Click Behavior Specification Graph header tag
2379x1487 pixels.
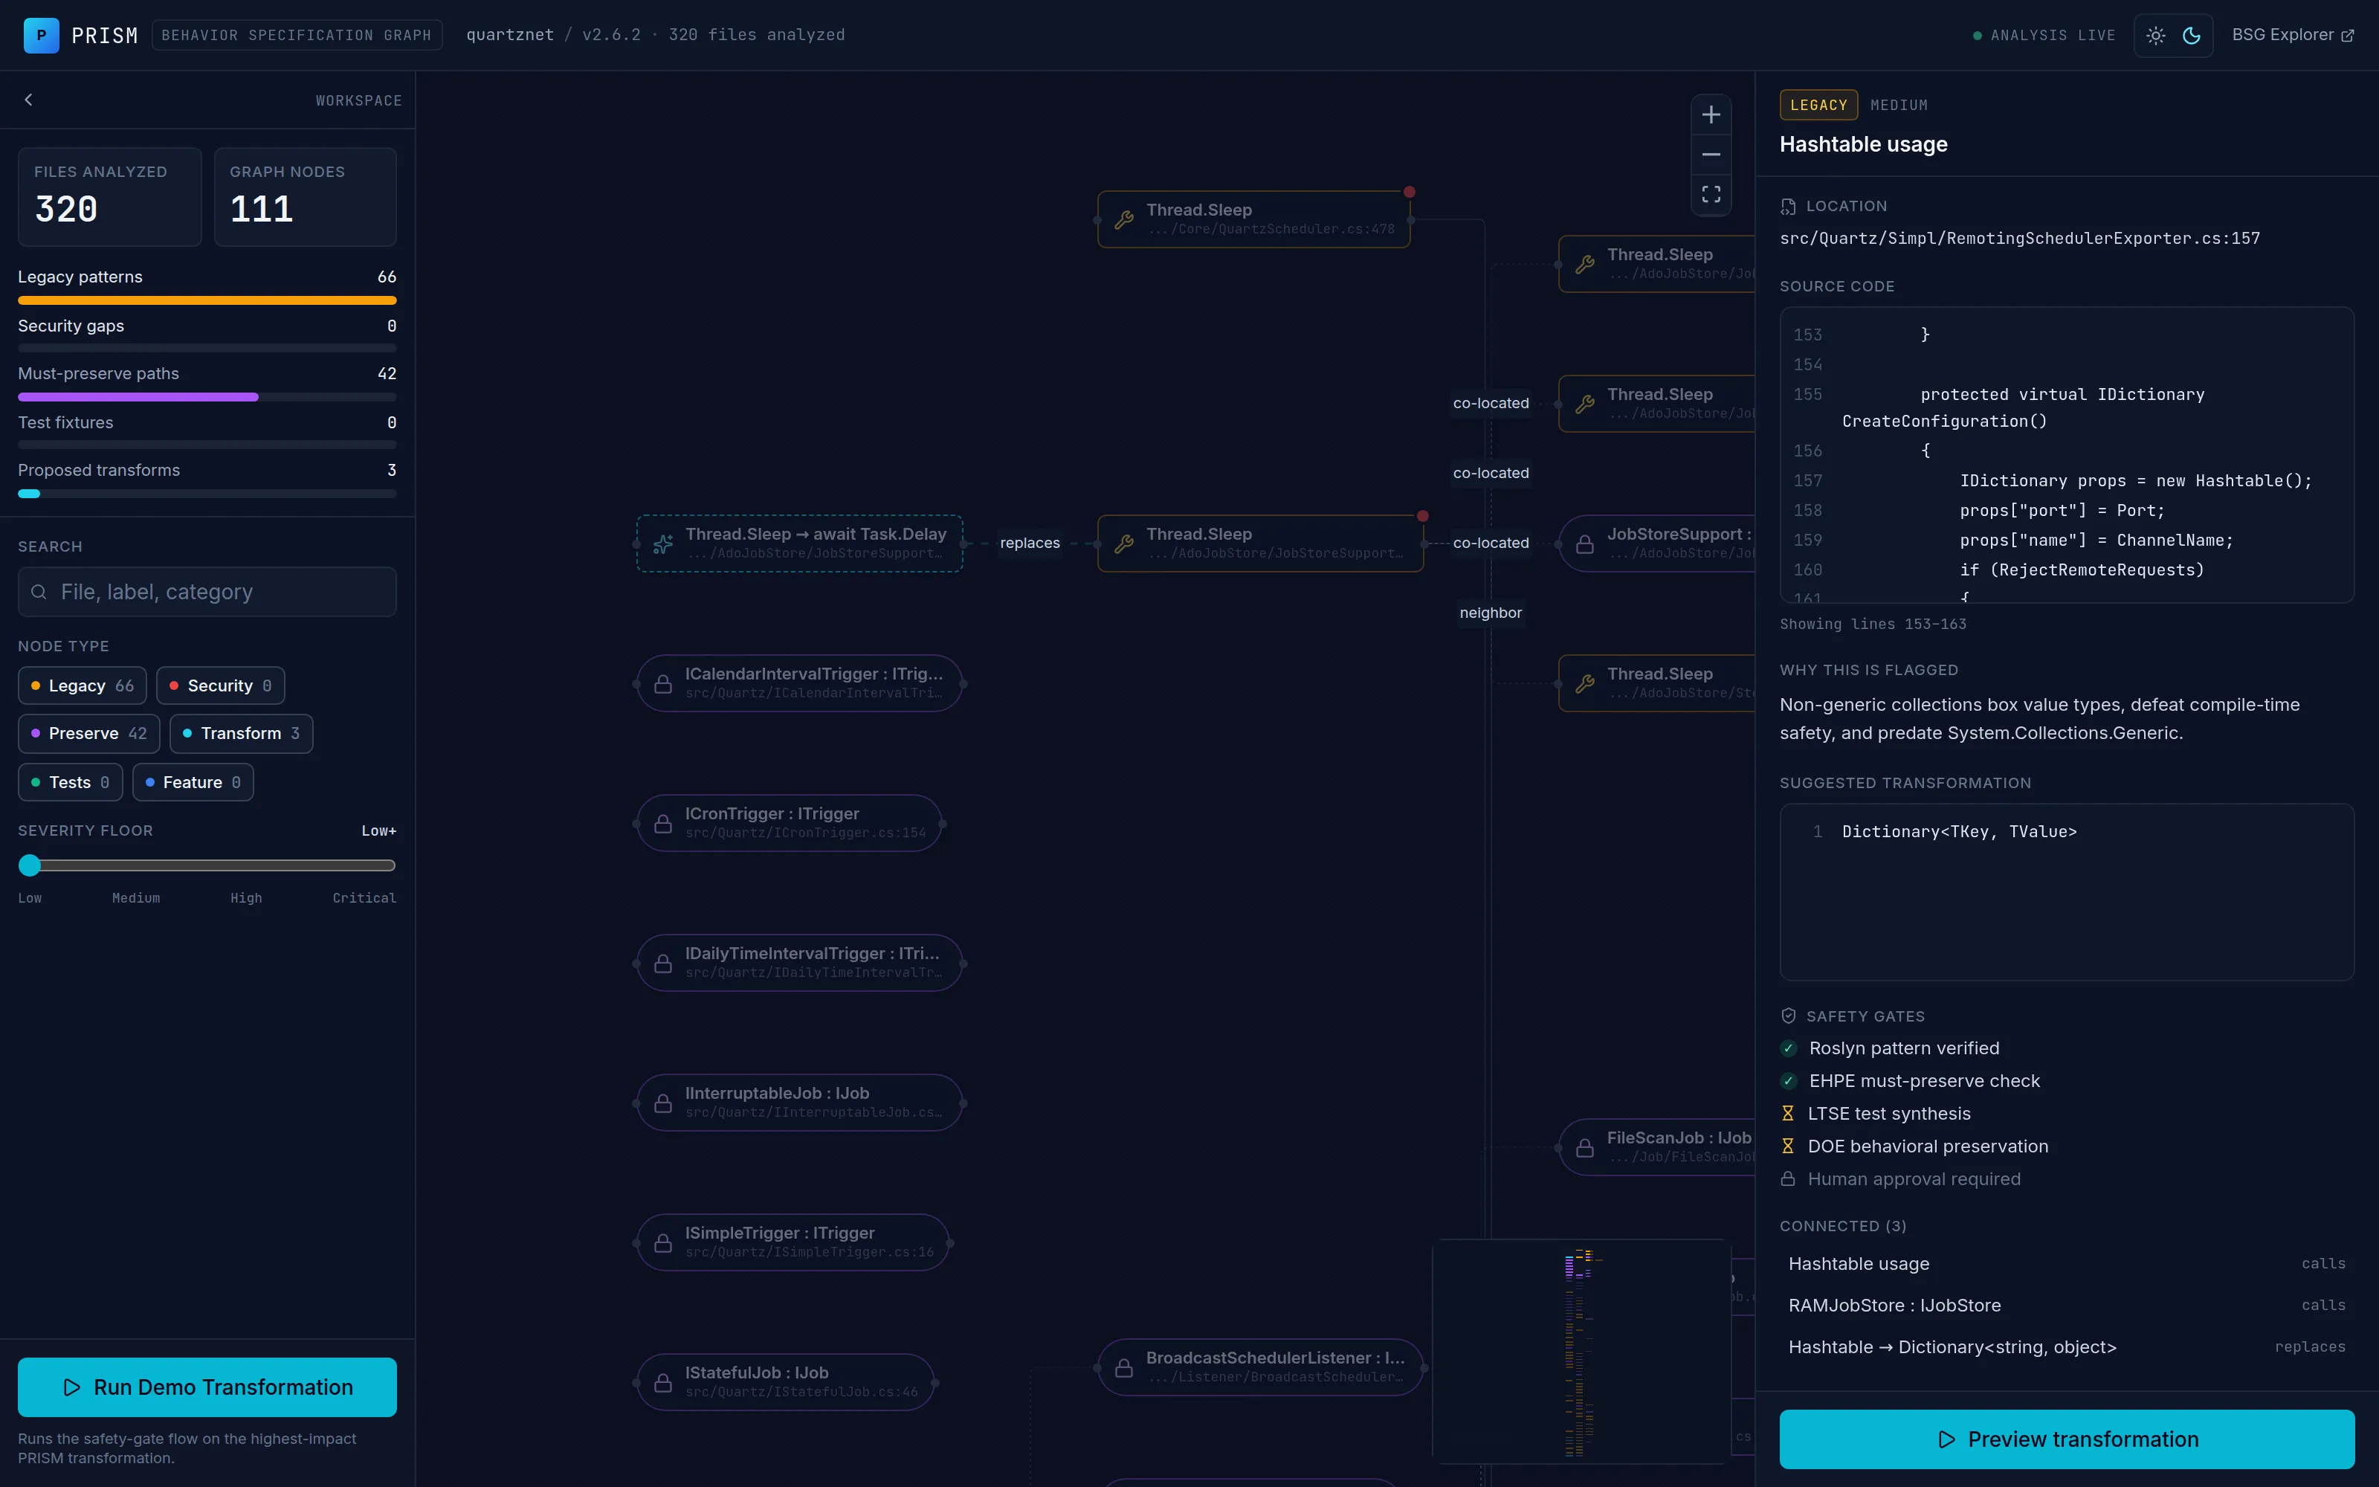click(296, 36)
